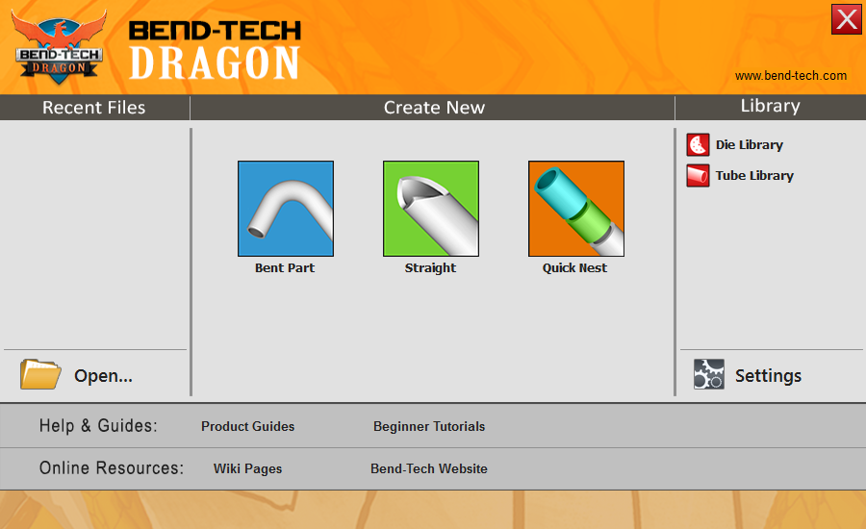
Task: Open Beginner Tutorials
Action: [429, 426]
